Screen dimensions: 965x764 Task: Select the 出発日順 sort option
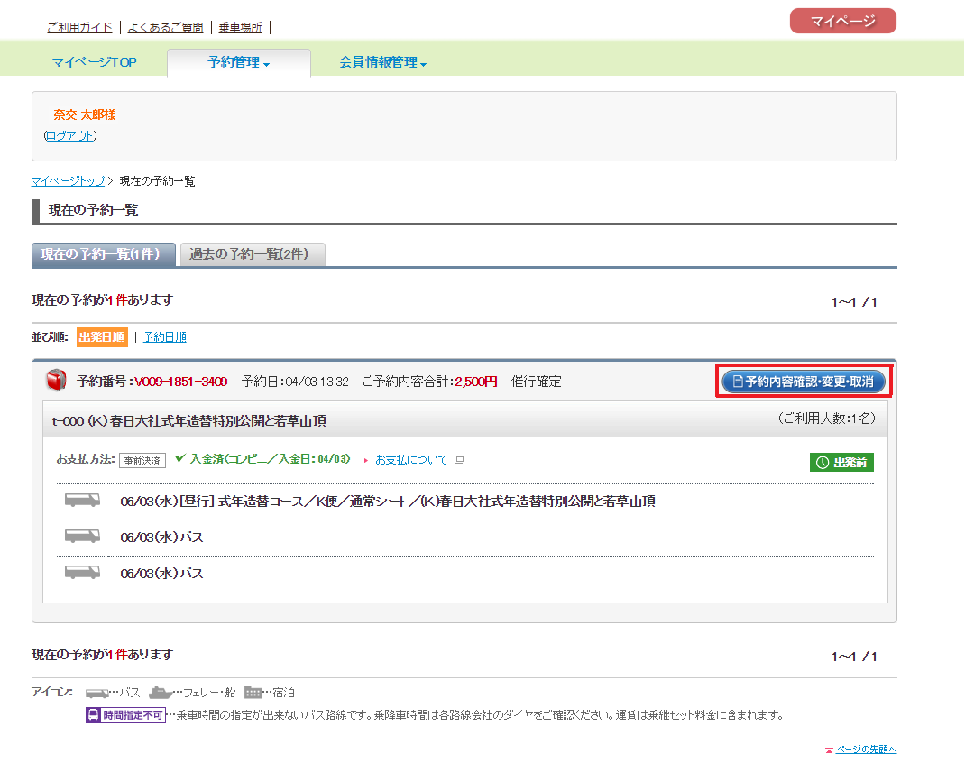[x=102, y=337]
